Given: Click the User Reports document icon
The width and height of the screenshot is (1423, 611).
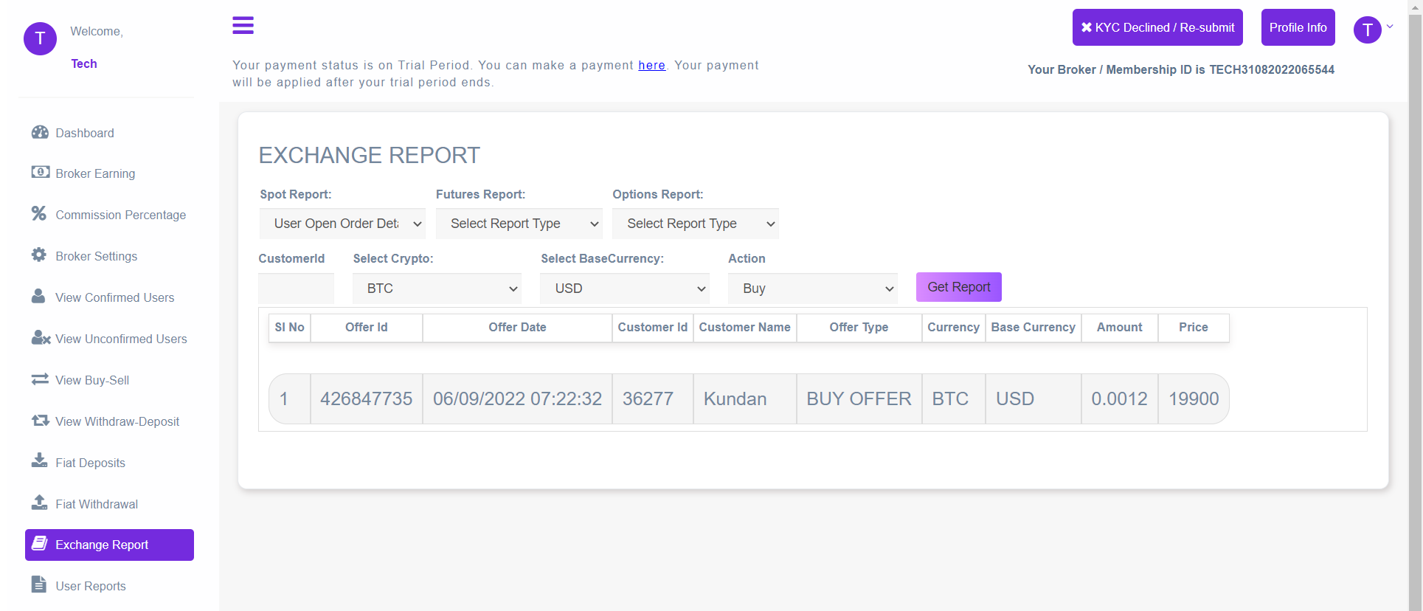Looking at the screenshot, I should coord(39,584).
